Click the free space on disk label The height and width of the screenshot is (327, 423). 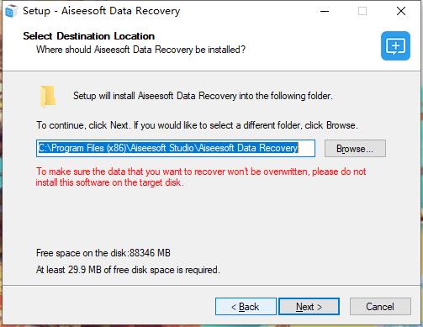tap(103, 253)
